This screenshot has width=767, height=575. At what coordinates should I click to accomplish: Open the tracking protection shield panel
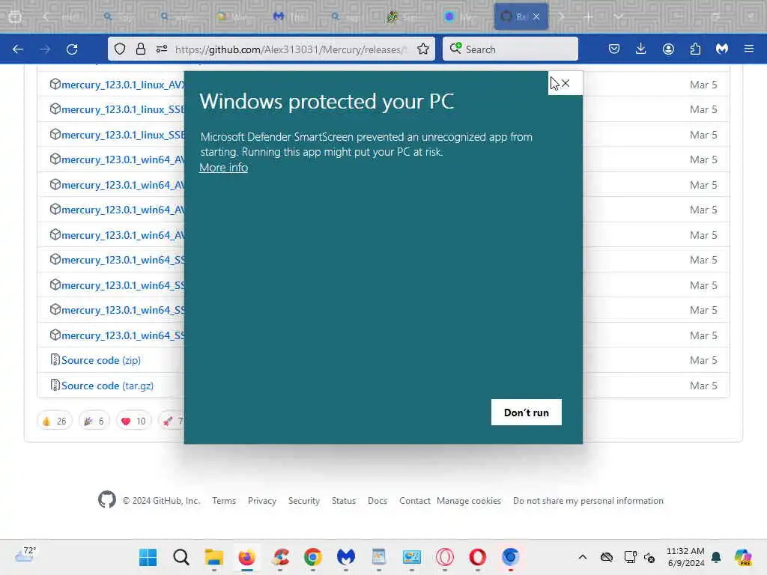pos(120,49)
